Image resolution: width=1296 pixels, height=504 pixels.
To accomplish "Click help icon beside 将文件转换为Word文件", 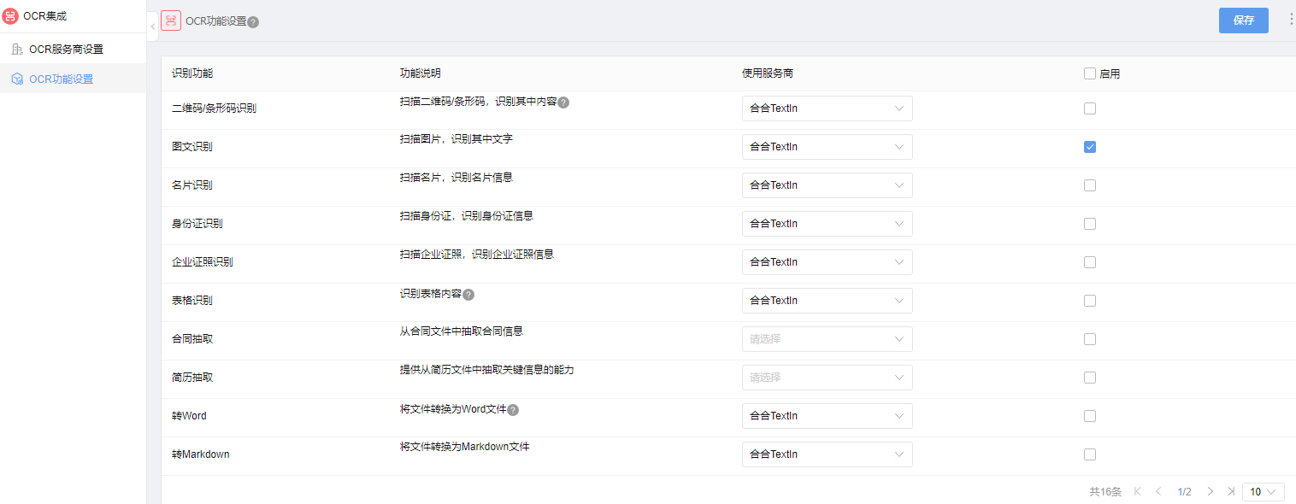I will tap(513, 410).
